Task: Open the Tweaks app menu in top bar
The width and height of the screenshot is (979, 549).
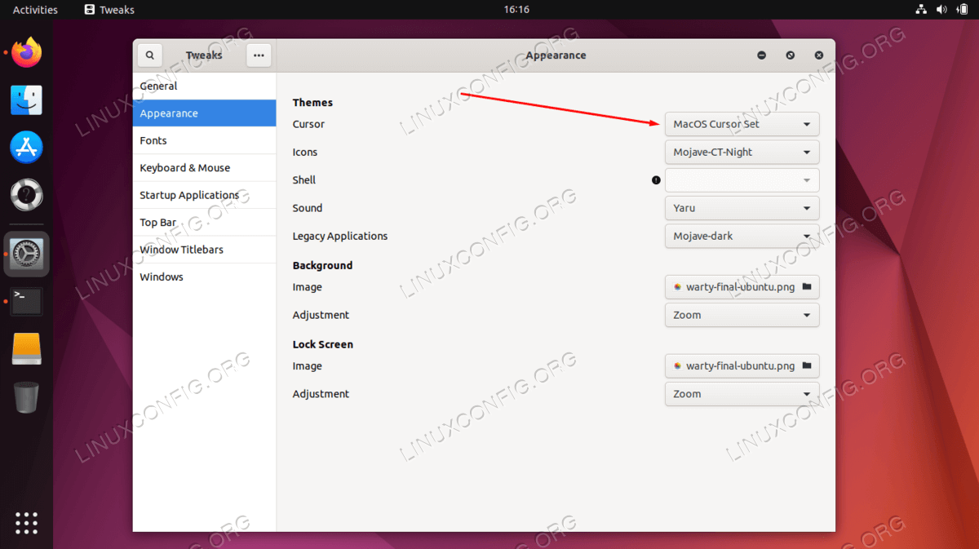Action: tap(109, 10)
